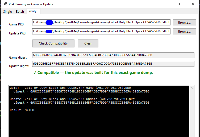Click the digest line under Game in log
Screen dimensions: 200x137
pyautogui.click(x=81, y=91)
